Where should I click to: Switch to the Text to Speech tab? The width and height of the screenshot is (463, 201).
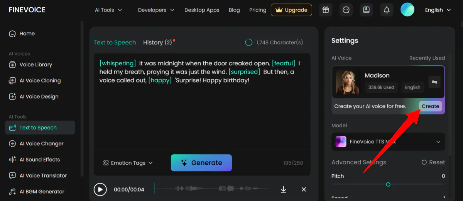[115, 43]
